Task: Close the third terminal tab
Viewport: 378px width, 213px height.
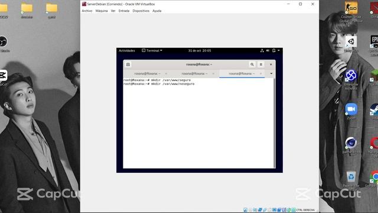Action: [x=260, y=73]
